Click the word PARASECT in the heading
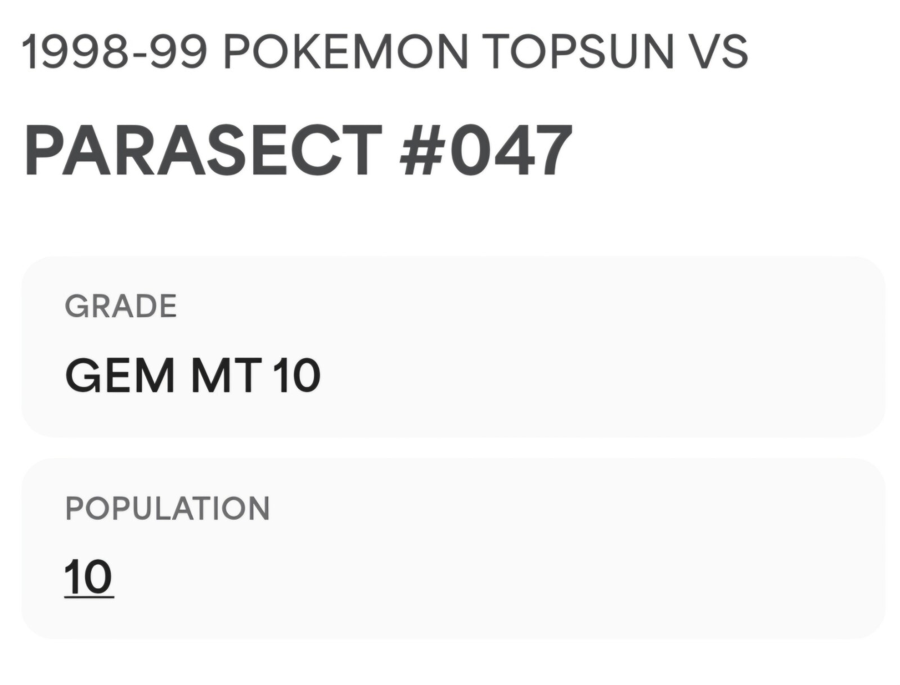This screenshot has height=685, width=900. (x=204, y=151)
